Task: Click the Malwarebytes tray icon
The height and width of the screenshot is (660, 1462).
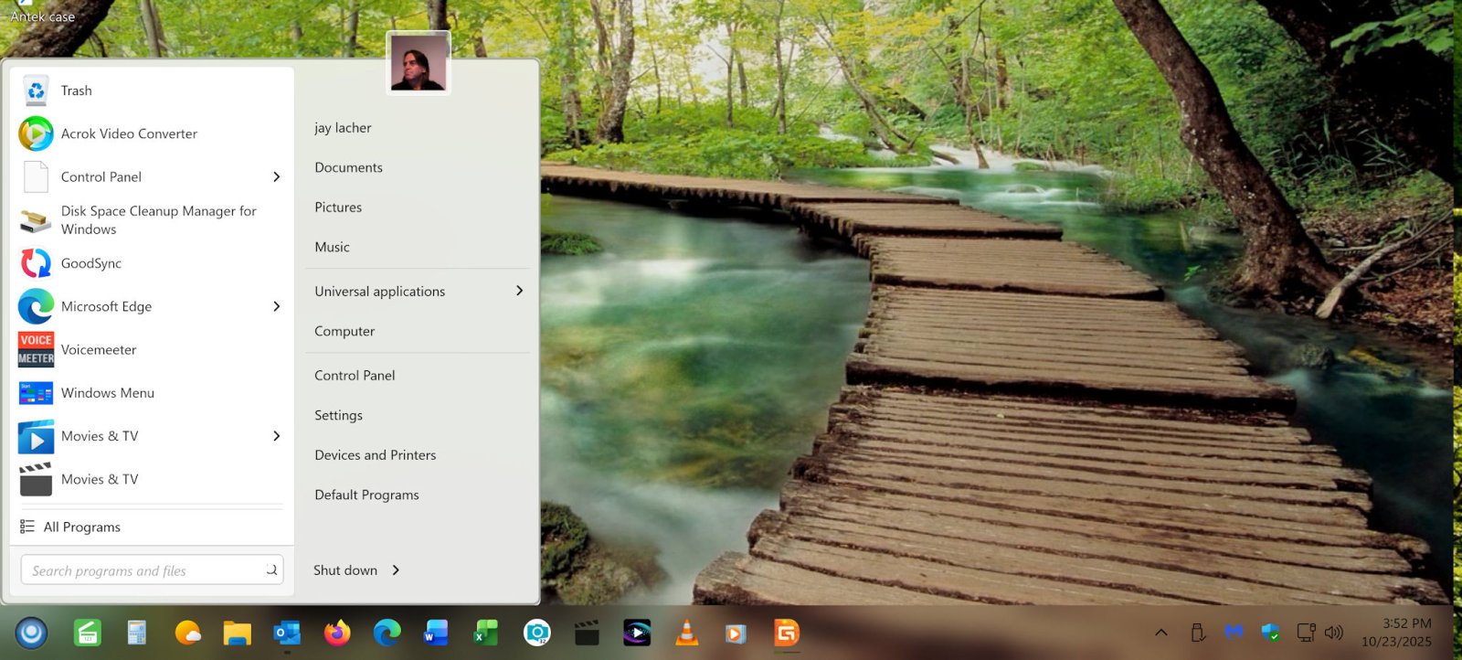Action: click(x=1234, y=632)
